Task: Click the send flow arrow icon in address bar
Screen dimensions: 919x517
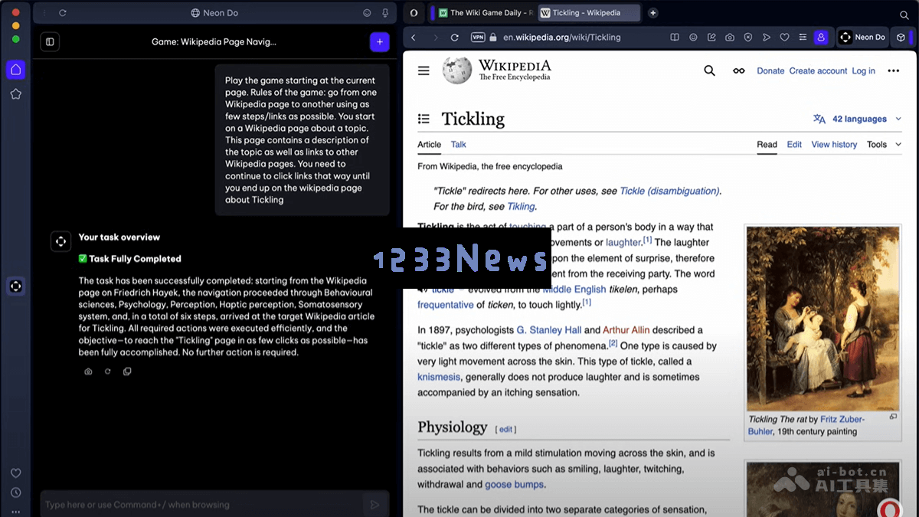Action: (767, 37)
